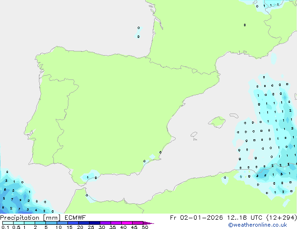Click the '25' legend scale label

pyautogui.click(x=91, y=227)
